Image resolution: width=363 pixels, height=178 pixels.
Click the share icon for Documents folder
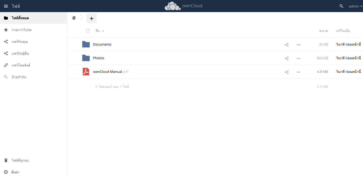(286, 44)
